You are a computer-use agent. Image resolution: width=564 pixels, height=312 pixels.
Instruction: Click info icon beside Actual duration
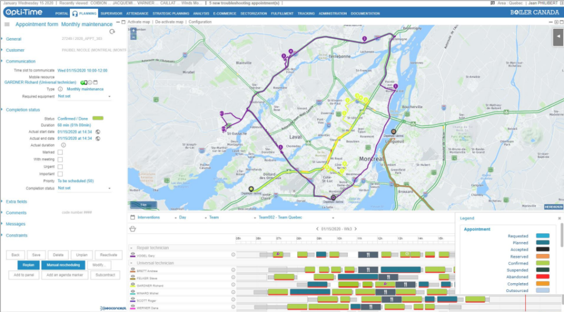[x=63, y=145]
